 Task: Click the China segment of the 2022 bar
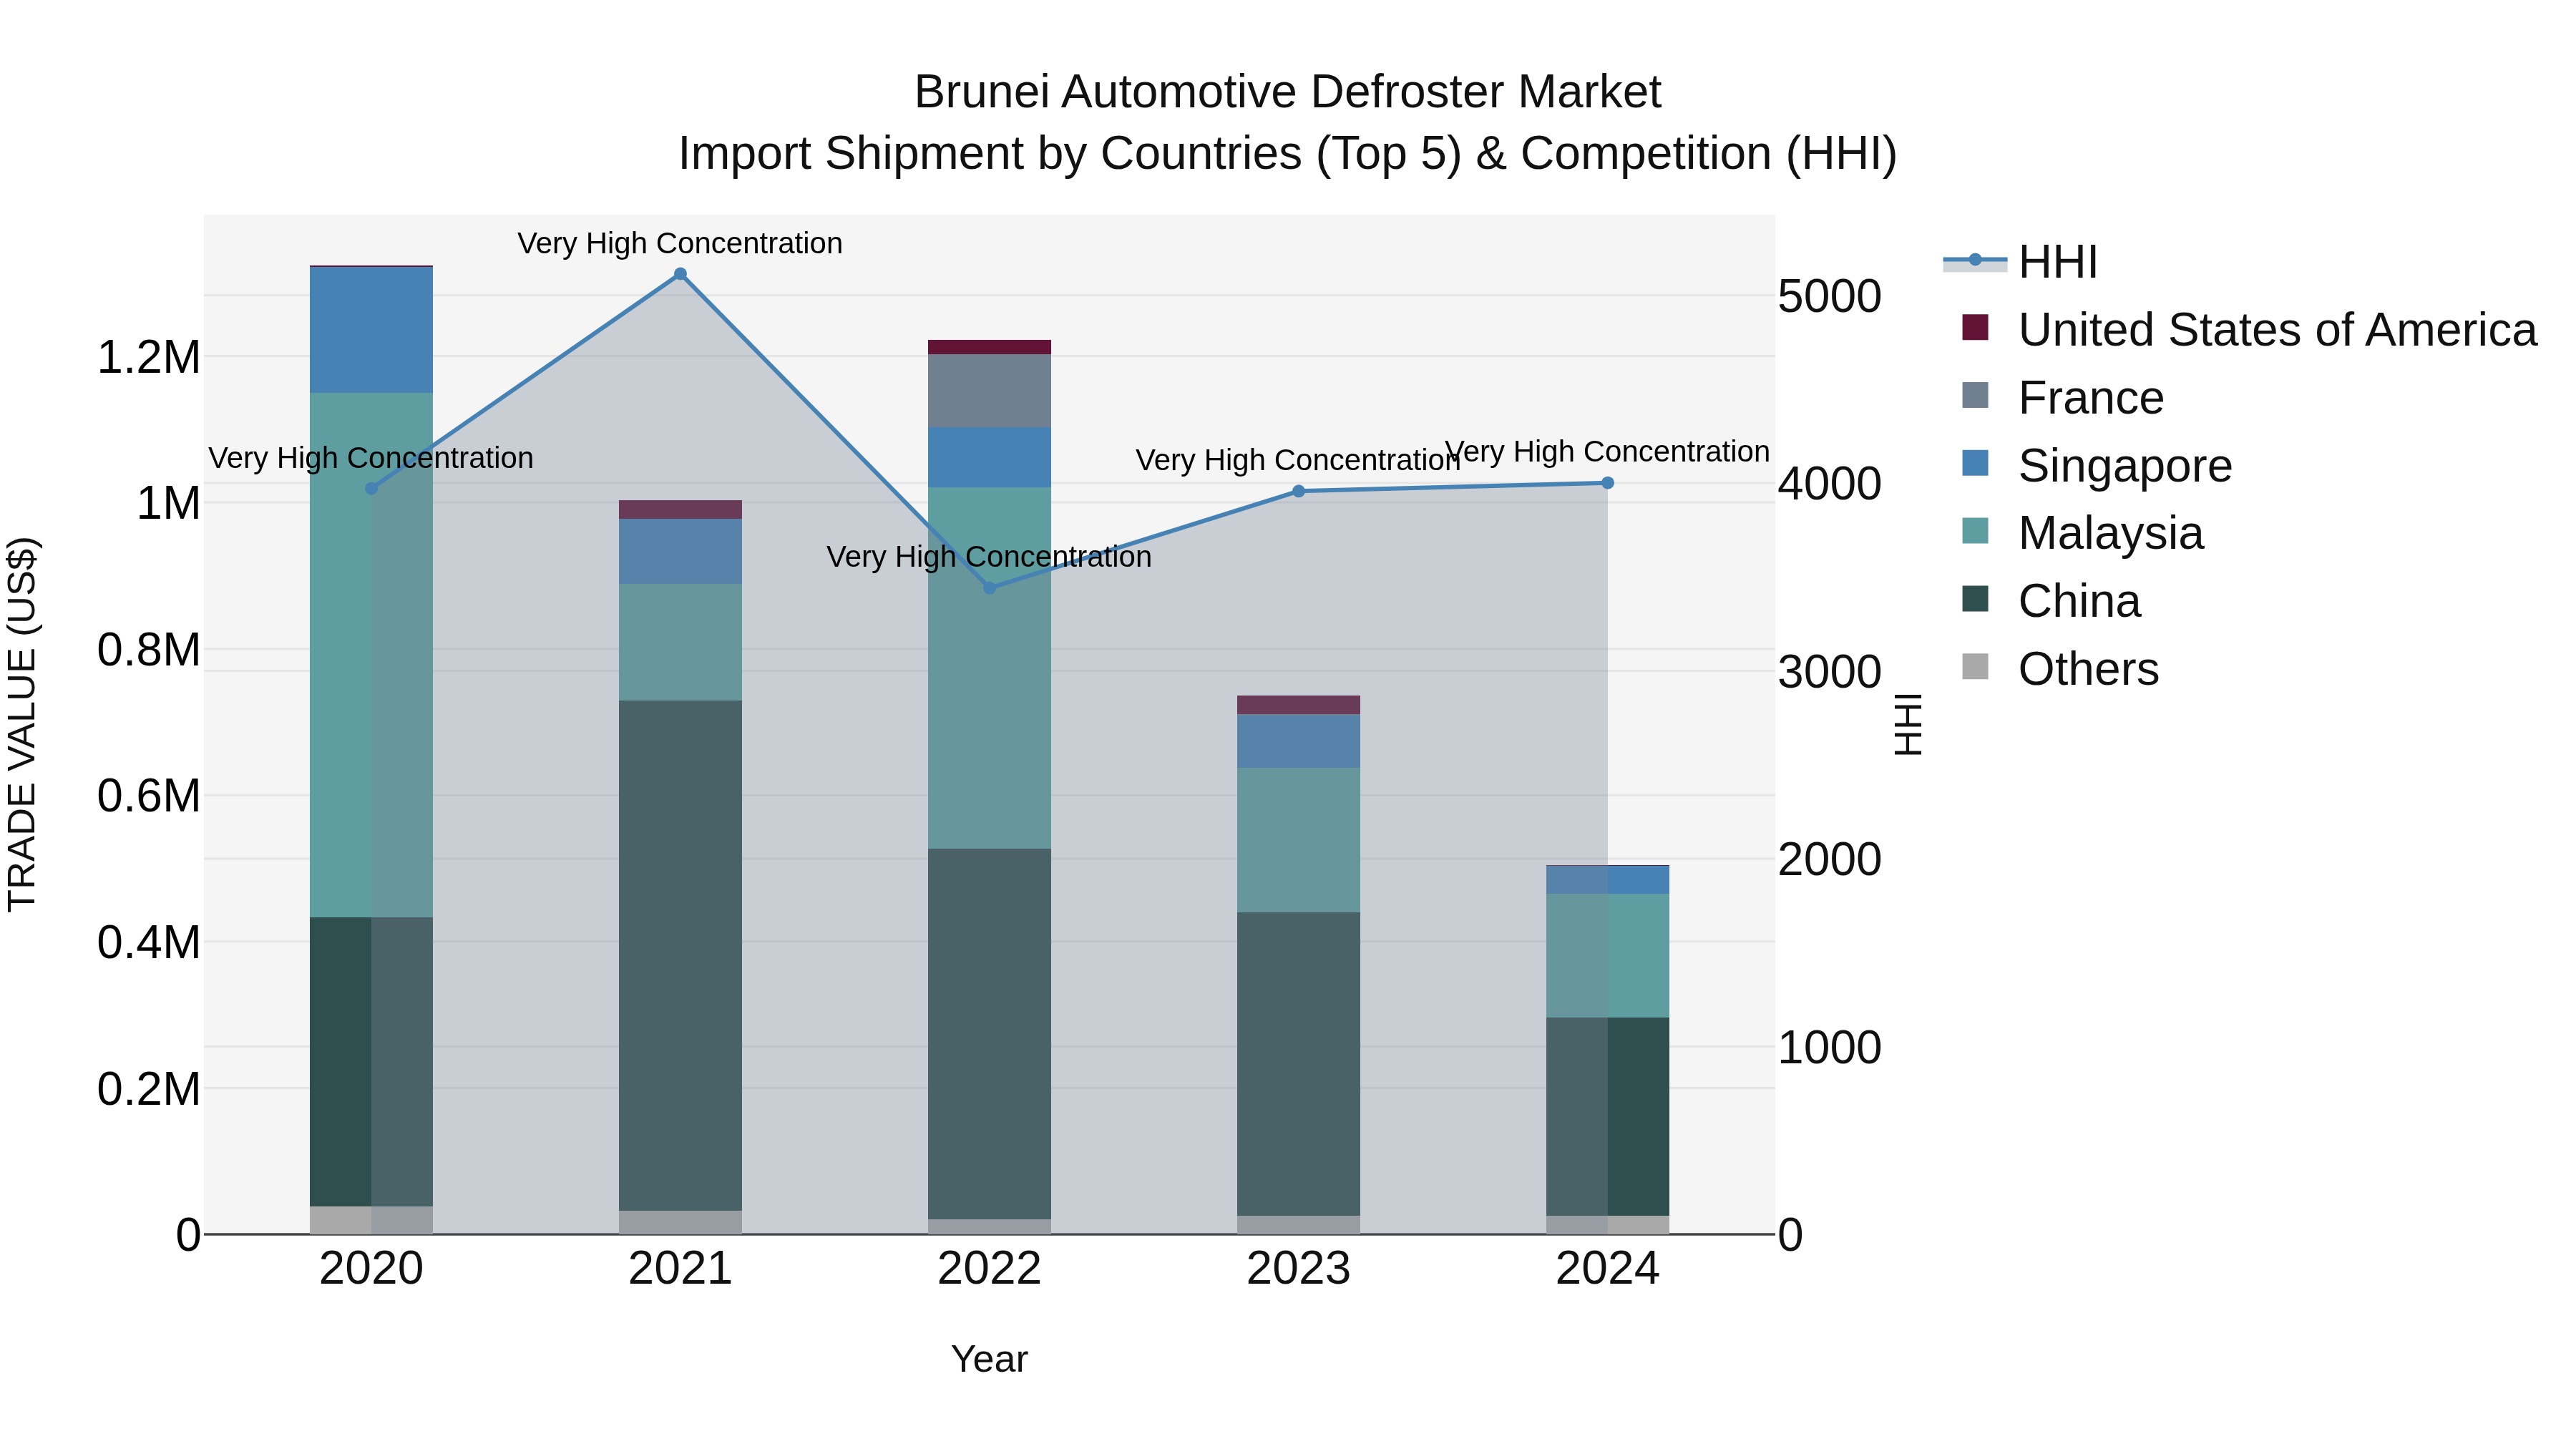click(x=990, y=1034)
